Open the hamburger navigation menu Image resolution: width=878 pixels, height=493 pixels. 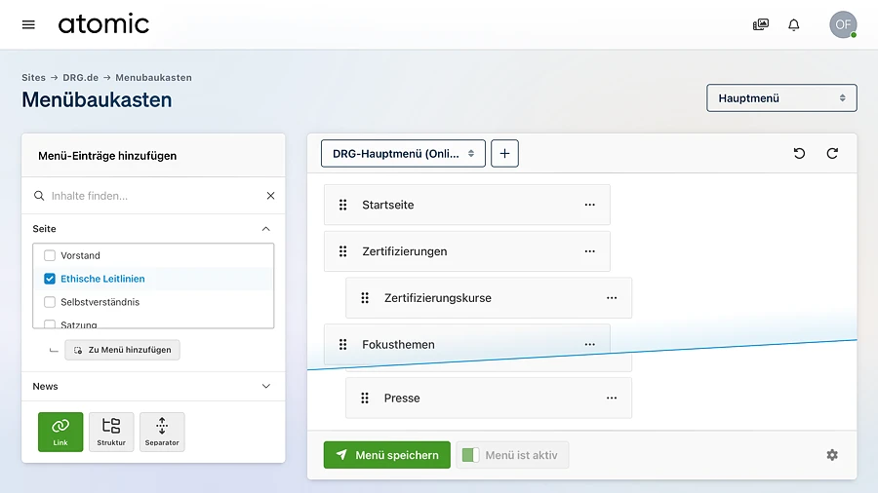28,24
